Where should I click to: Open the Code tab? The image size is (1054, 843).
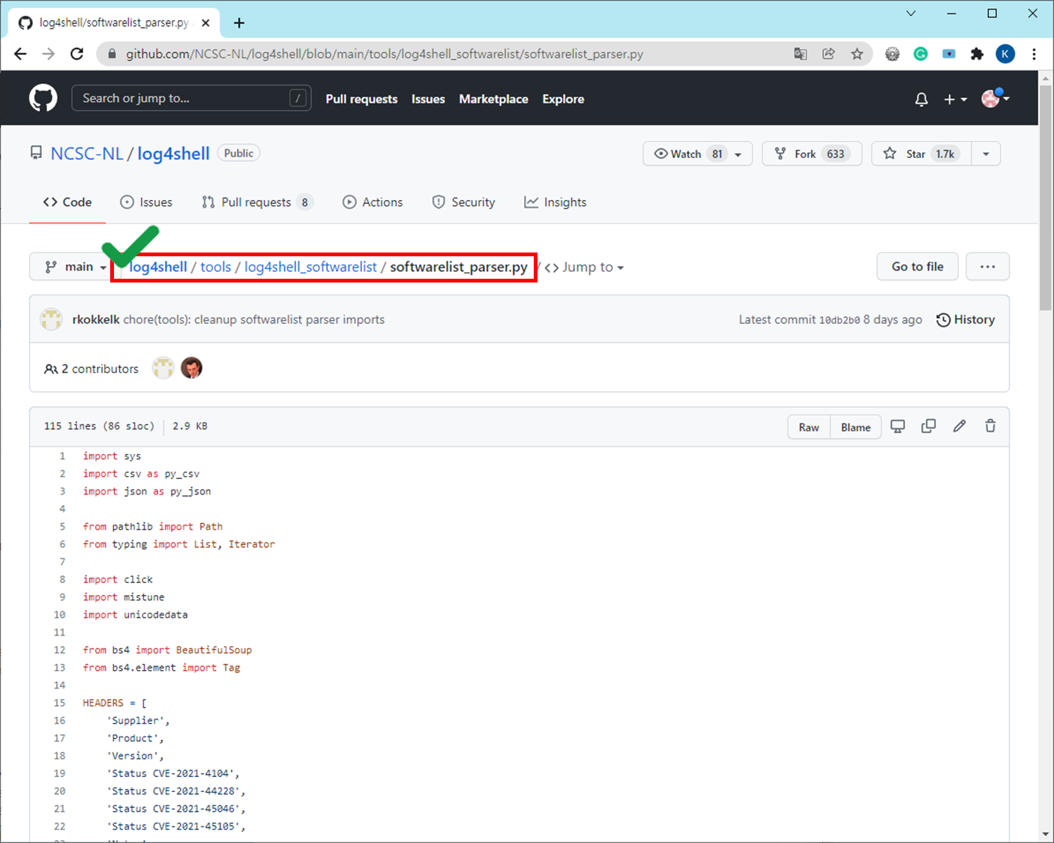coord(67,202)
